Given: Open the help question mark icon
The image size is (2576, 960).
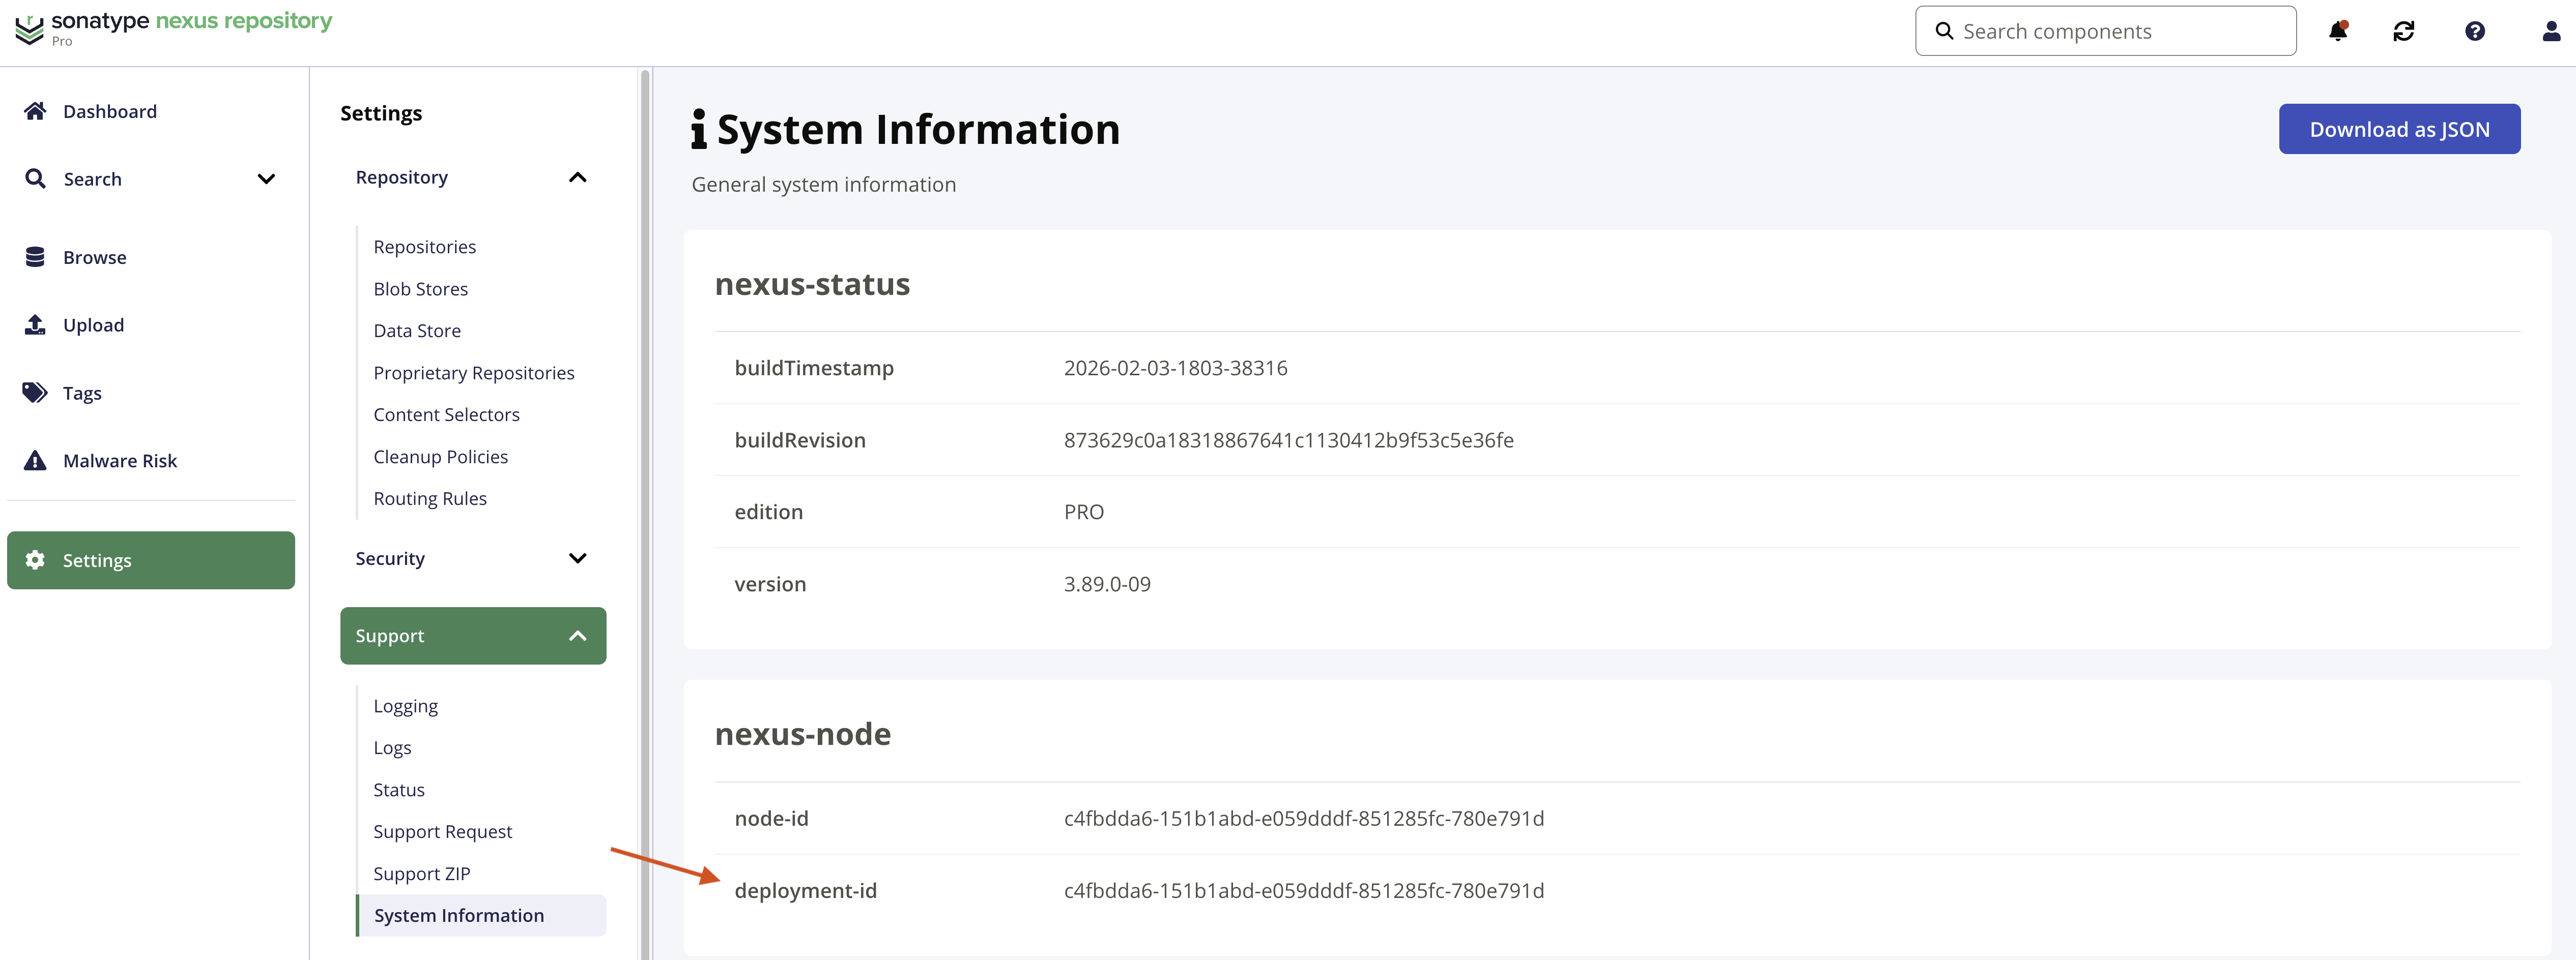Looking at the screenshot, I should pos(2475,31).
